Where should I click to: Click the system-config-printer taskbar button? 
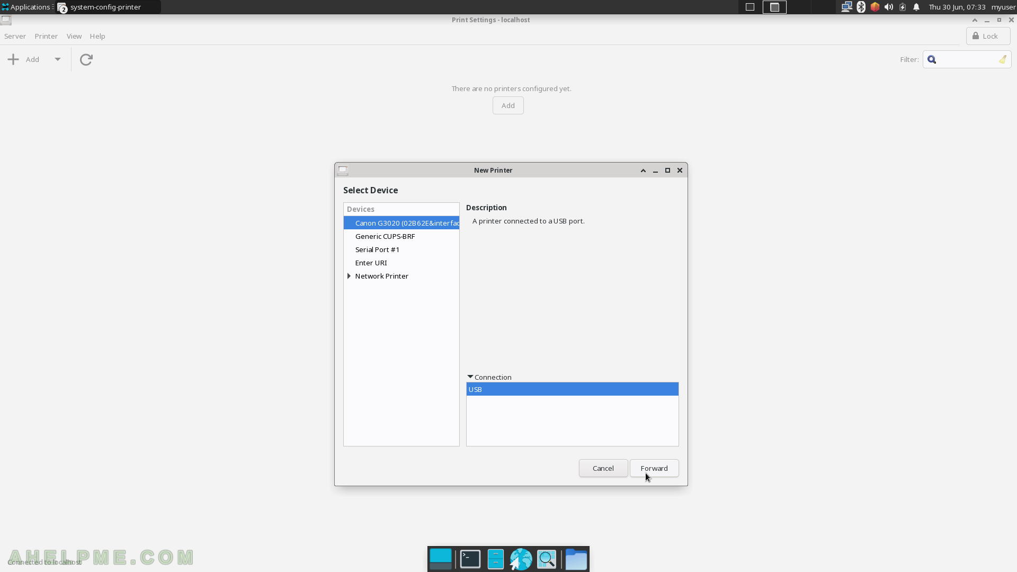[x=108, y=7]
